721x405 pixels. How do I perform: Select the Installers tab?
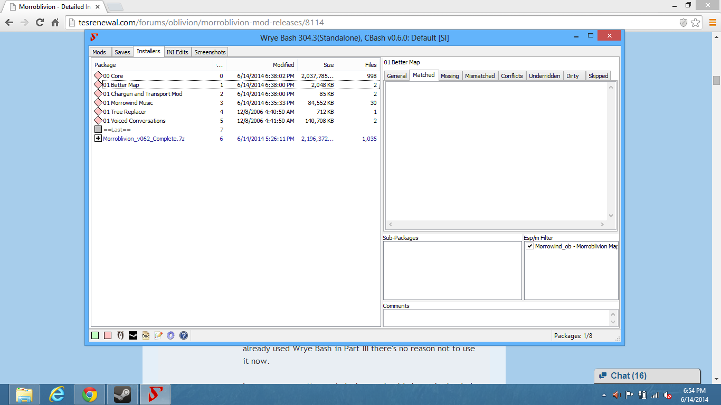coord(148,51)
